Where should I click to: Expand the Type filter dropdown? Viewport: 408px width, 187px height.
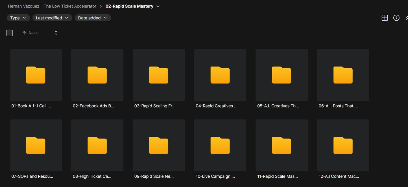[x=18, y=18]
